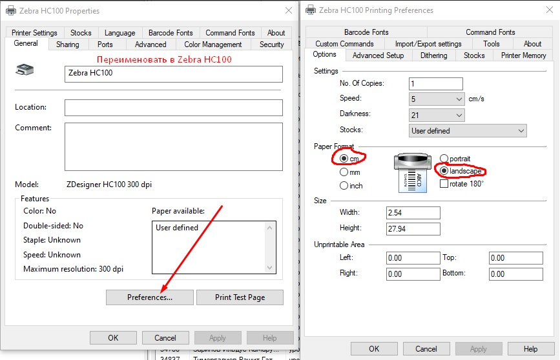This screenshot has width=560, height=360.
Task: Select the mm unit radio button
Action: click(344, 172)
